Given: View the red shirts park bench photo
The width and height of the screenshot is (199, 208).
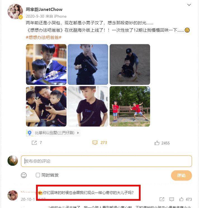Looking at the screenshot, I should click(x=130, y=106).
